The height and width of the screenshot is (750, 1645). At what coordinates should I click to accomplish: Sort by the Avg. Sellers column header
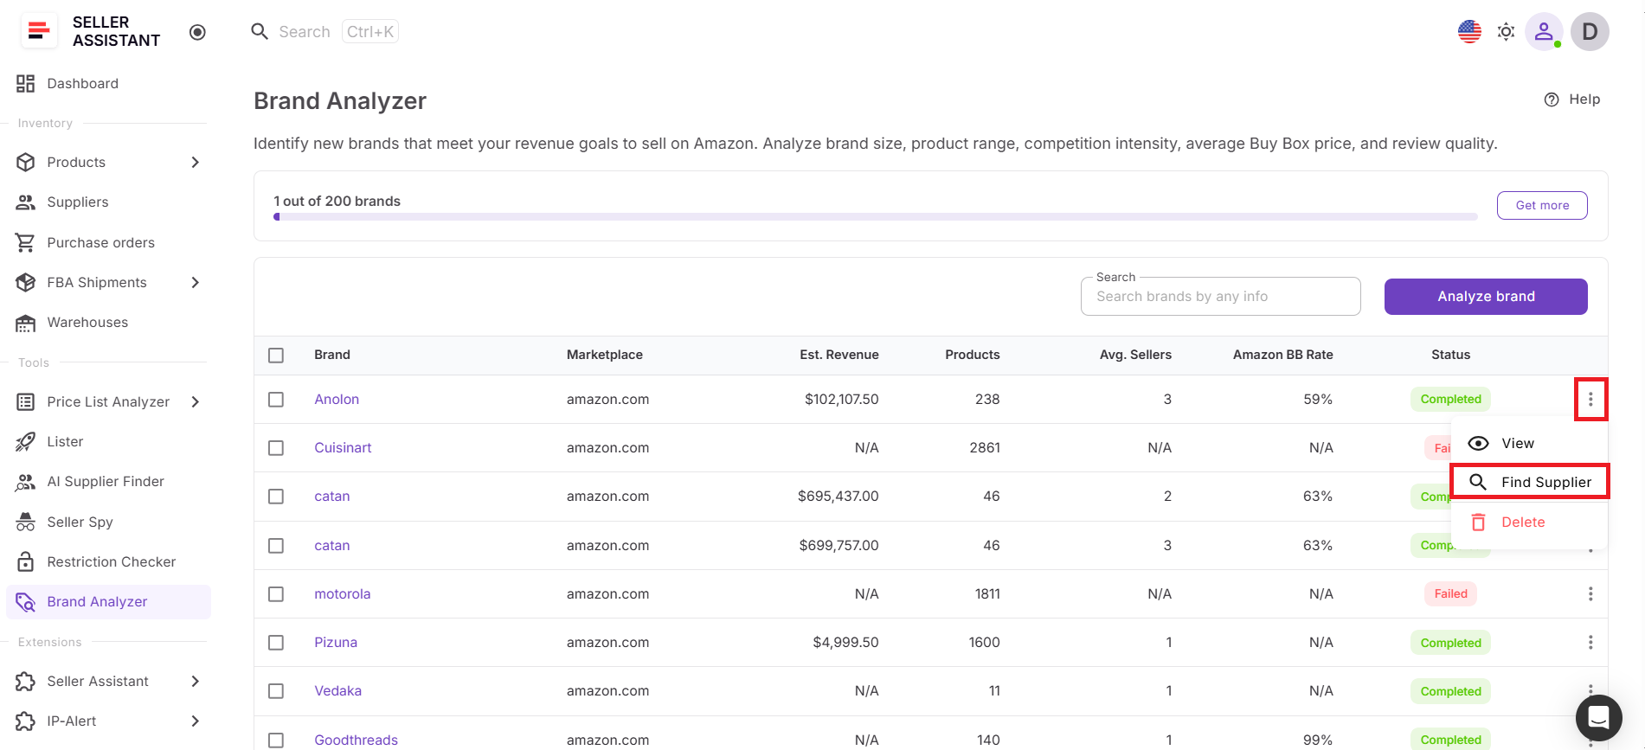coord(1135,356)
